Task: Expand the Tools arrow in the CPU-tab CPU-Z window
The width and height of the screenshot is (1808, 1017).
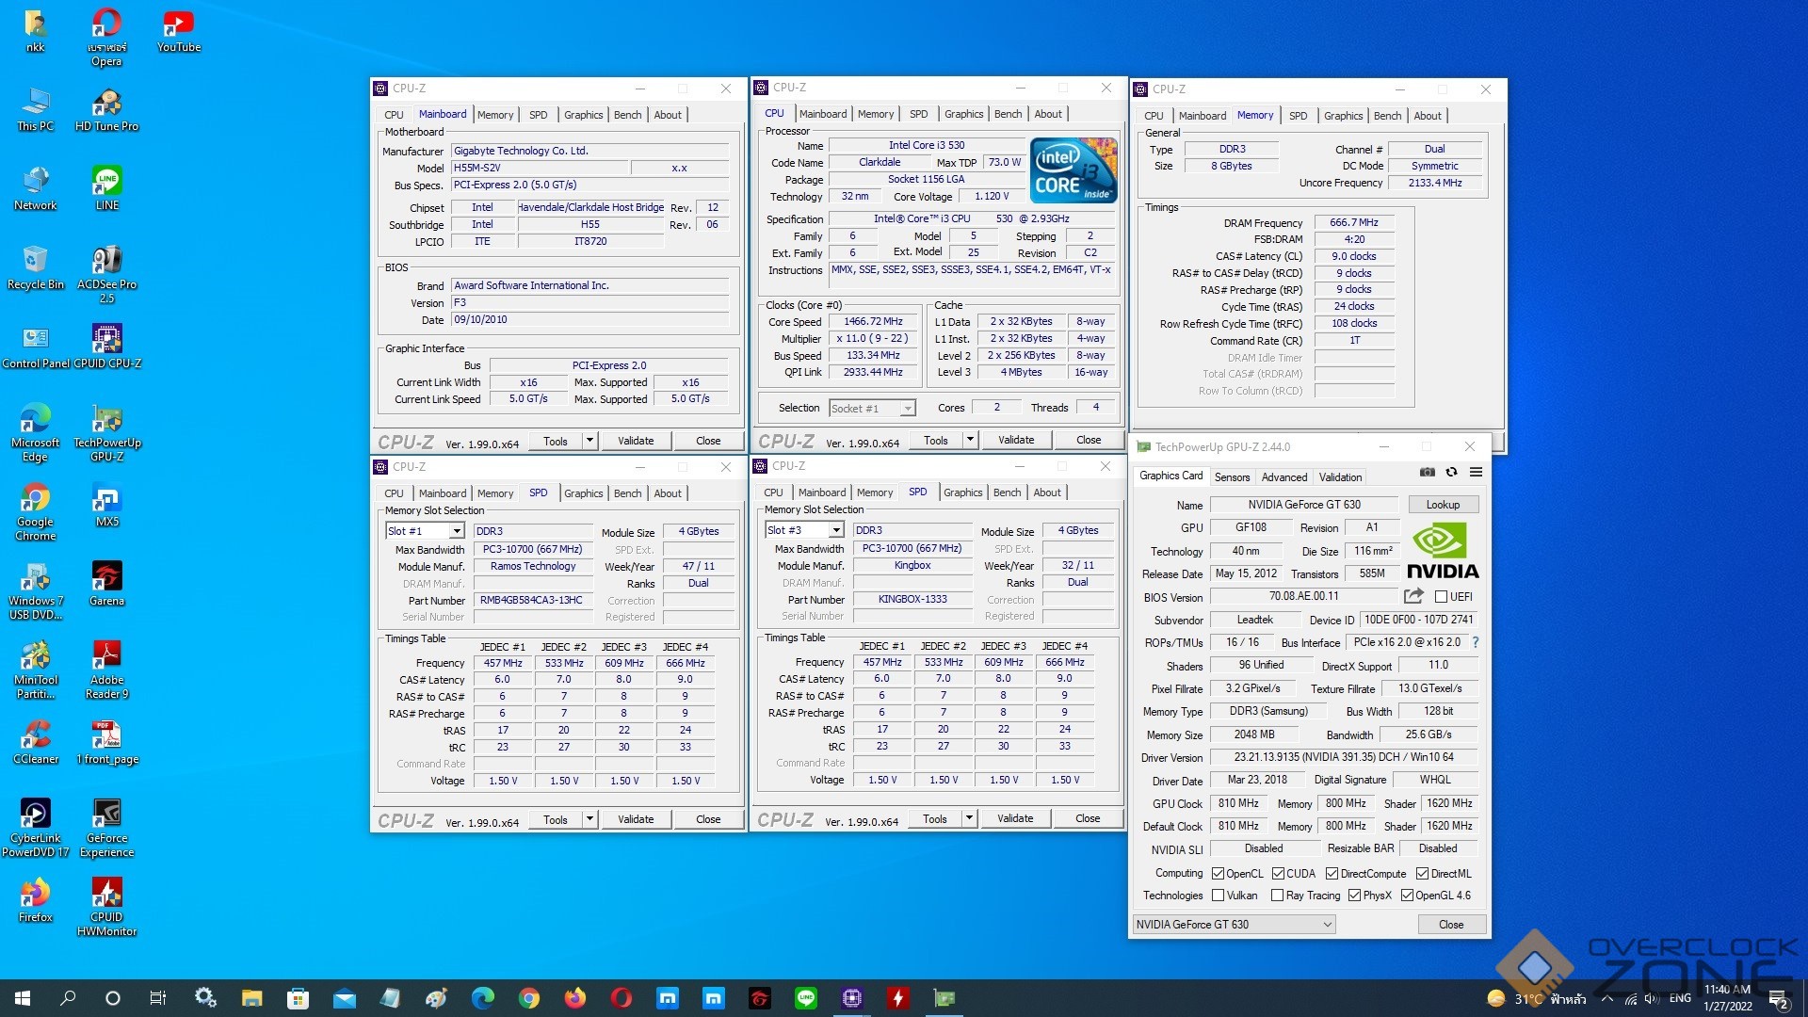Action: click(970, 440)
